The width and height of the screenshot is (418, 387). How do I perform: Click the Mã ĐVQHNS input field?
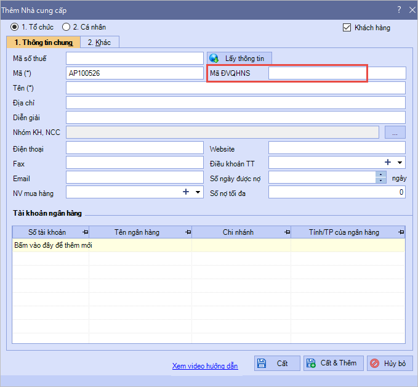point(337,73)
